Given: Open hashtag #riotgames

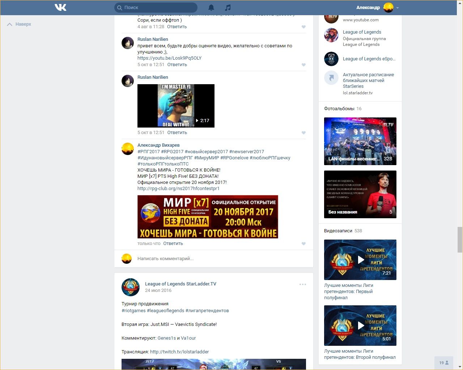Looking at the screenshot, I should click(133, 311).
